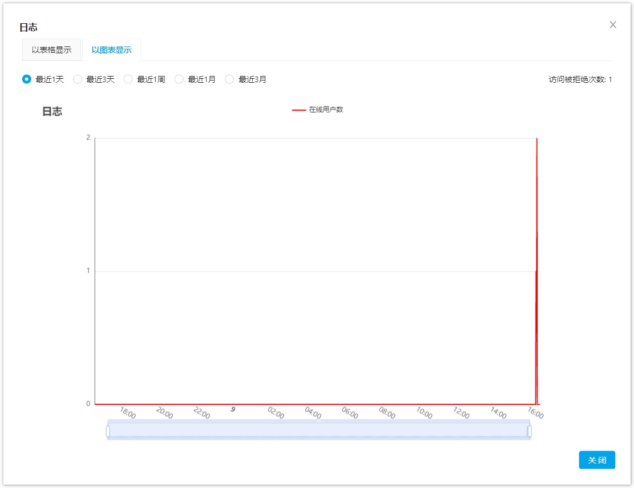Image resolution: width=634 pixels, height=488 pixels.
Task: Click right handle of chart zoom slider
Action: pyautogui.click(x=530, y=431)
